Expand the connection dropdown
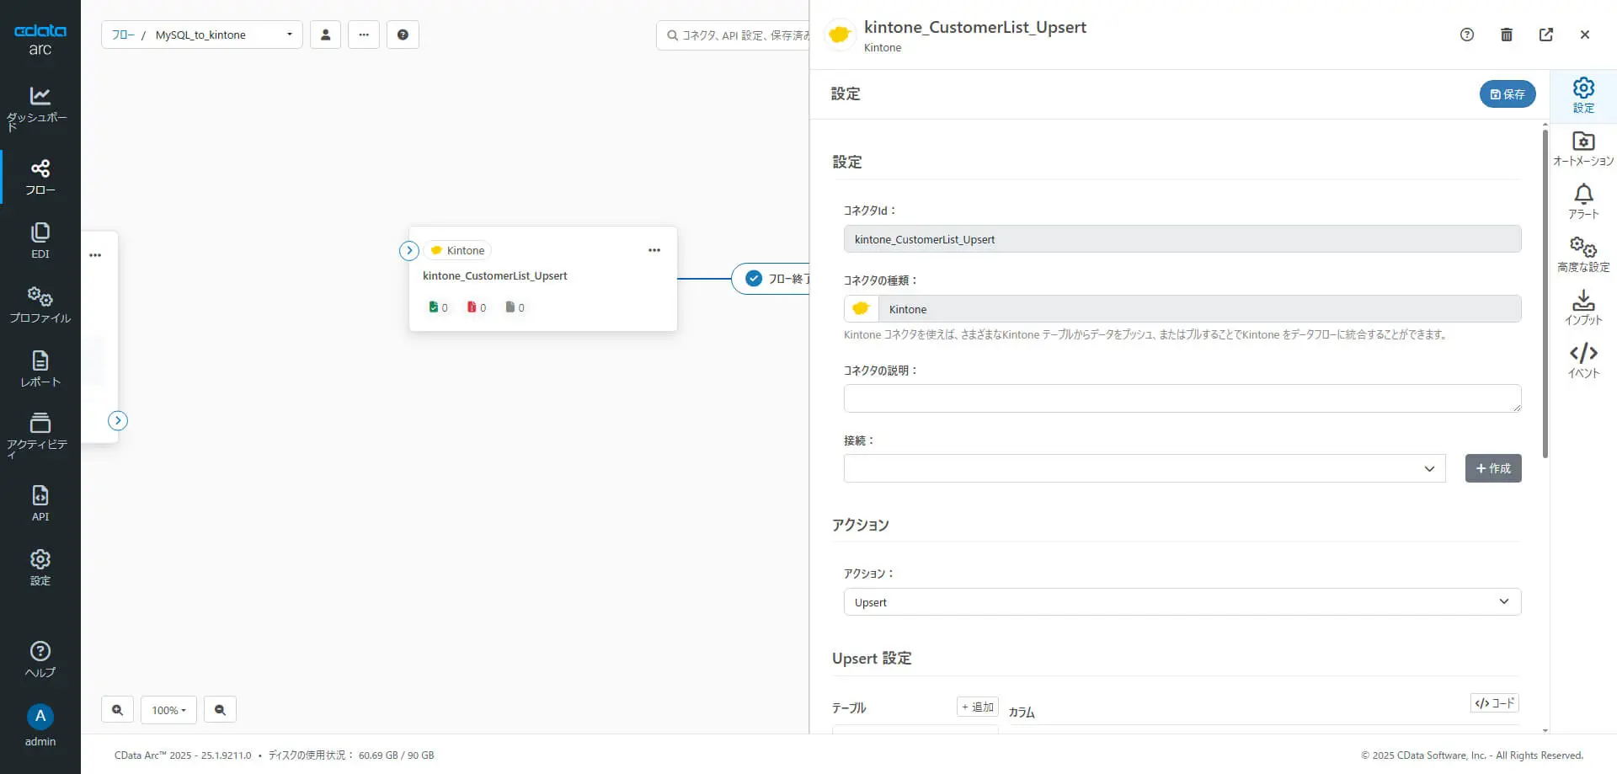Viewport: 1617px width, 774px height. [1145, 468]
